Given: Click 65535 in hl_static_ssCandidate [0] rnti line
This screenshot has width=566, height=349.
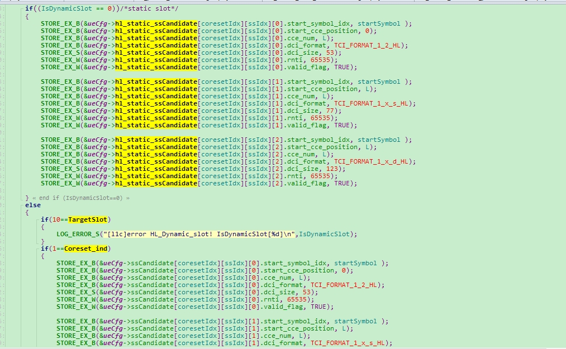Looking at the screenshot, I should [x=320, y=60].
